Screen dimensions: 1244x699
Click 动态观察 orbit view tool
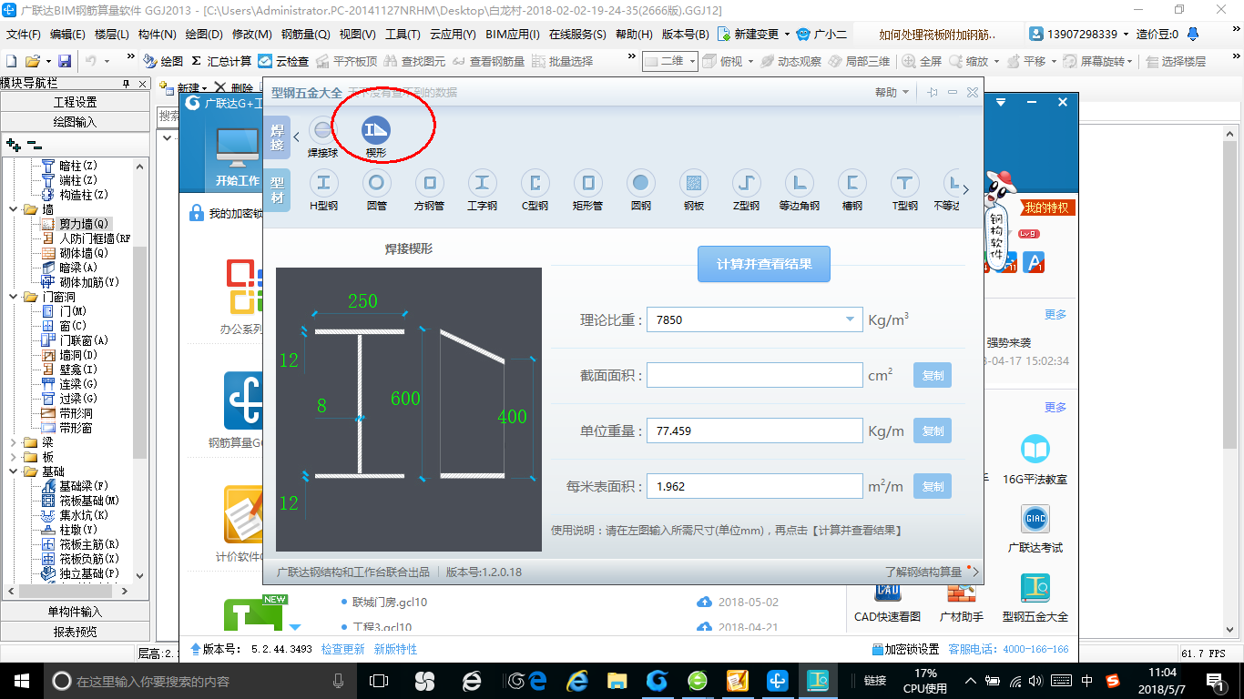click(791, 61)
